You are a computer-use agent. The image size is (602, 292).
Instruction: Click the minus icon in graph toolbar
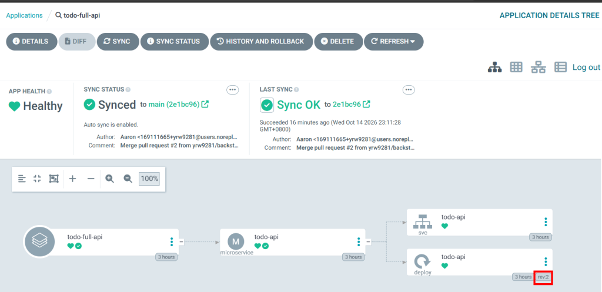tap(91, 179)
